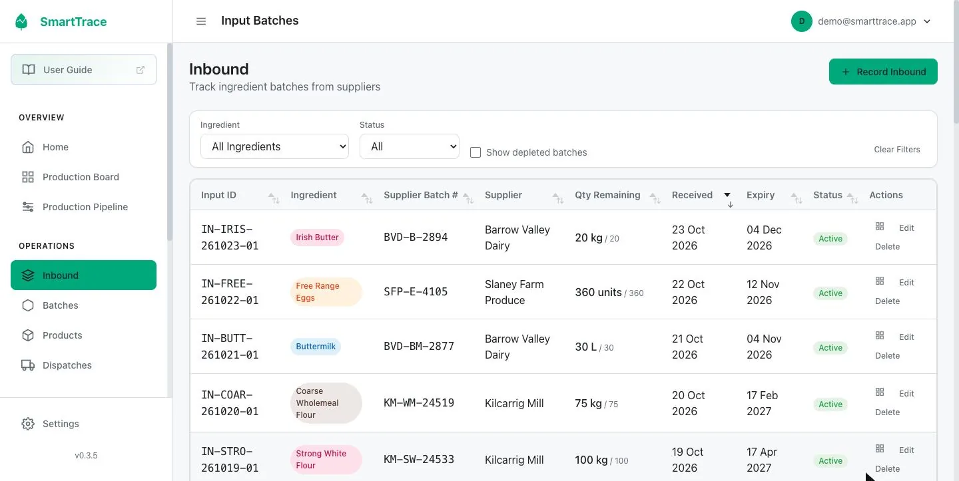Click QR grid icon for IN-IRIS-261023-01
This screenshot has height=481, width=959.
pos(880,226)
